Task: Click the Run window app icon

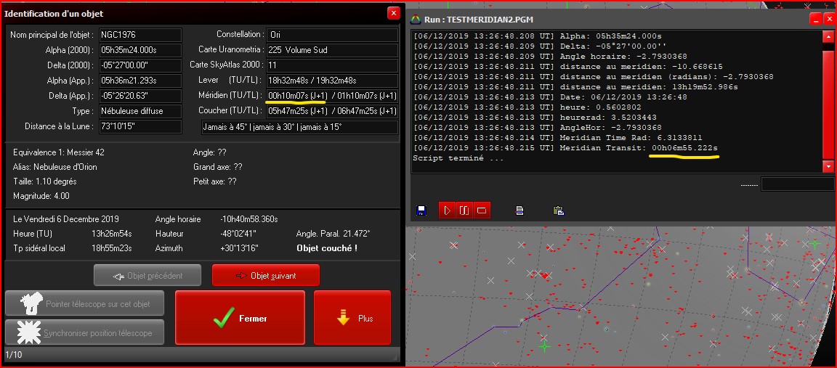Action: point(416,20)
